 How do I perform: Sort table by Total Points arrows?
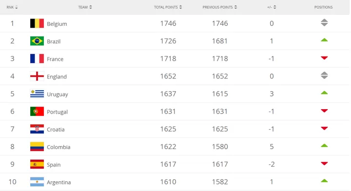[x=180, y=7]
